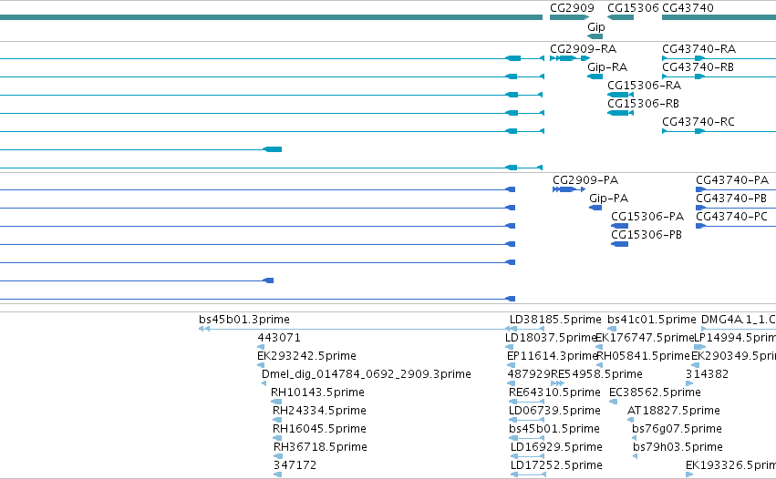Viewport: 776px width, 479px height.
Task: Pick the RE54958.5prime EST label
Action: [596, 374]
